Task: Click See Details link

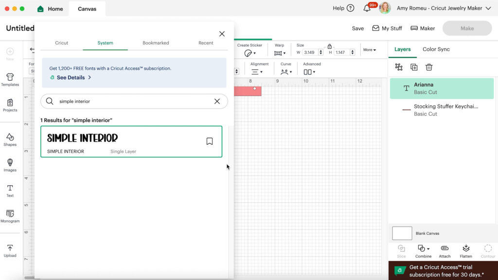Action: tap(71, 77)
